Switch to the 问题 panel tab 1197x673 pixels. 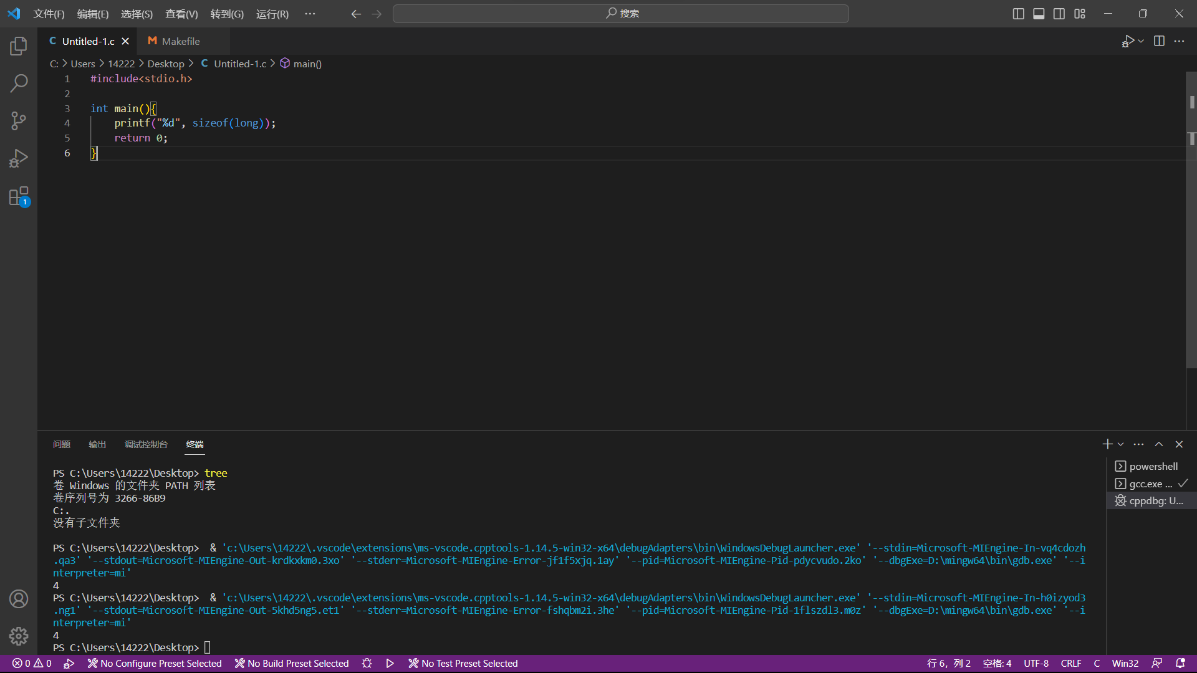[62, 444]
